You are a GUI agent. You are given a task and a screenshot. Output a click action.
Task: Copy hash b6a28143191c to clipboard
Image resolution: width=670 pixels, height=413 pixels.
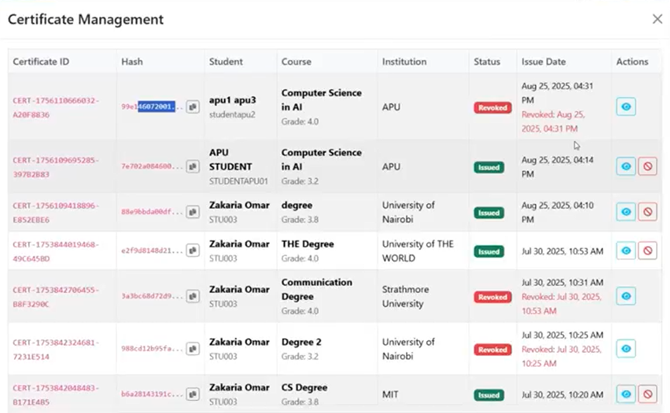(193, 394)
